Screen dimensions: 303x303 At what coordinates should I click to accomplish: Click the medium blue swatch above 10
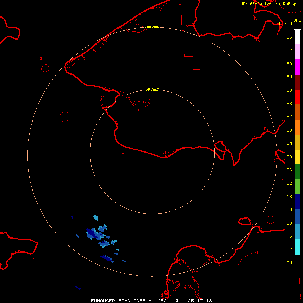[x=297, y=216]
